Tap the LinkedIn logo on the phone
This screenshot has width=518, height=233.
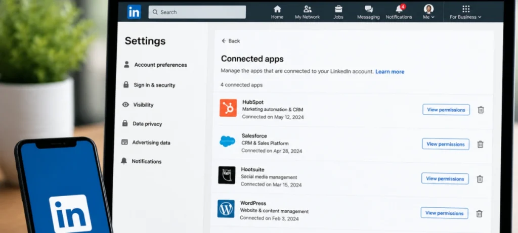(70, 213)
